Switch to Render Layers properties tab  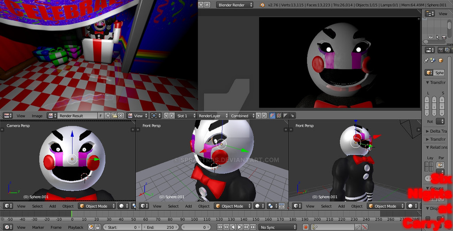coord(447,50)
